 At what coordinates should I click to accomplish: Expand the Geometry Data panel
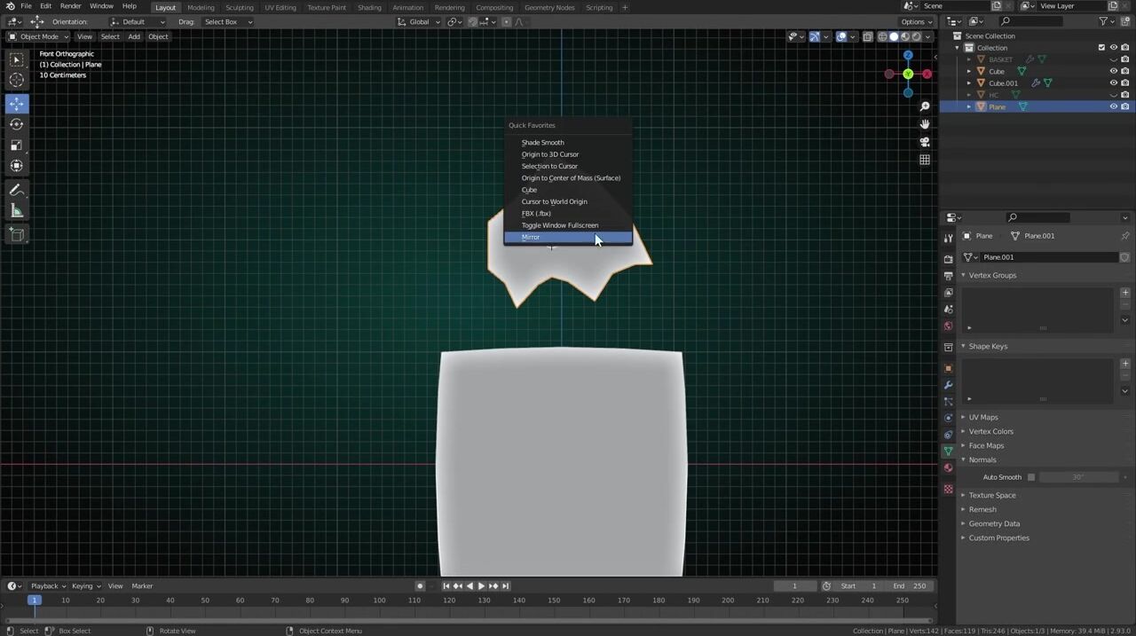pyautogui.click(x=993, y=523)
